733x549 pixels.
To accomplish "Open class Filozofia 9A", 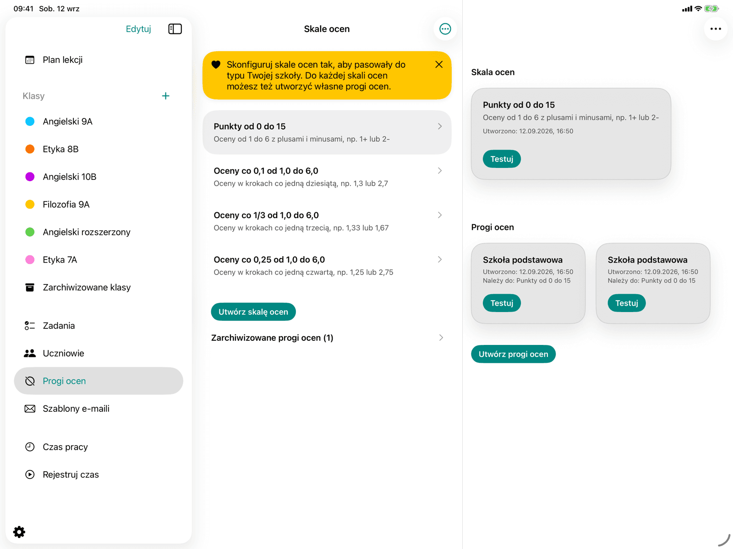I will tap(98, 205).
